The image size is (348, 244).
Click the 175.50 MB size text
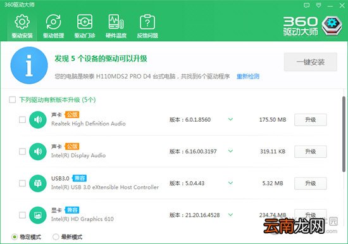[x=273, y=120]
